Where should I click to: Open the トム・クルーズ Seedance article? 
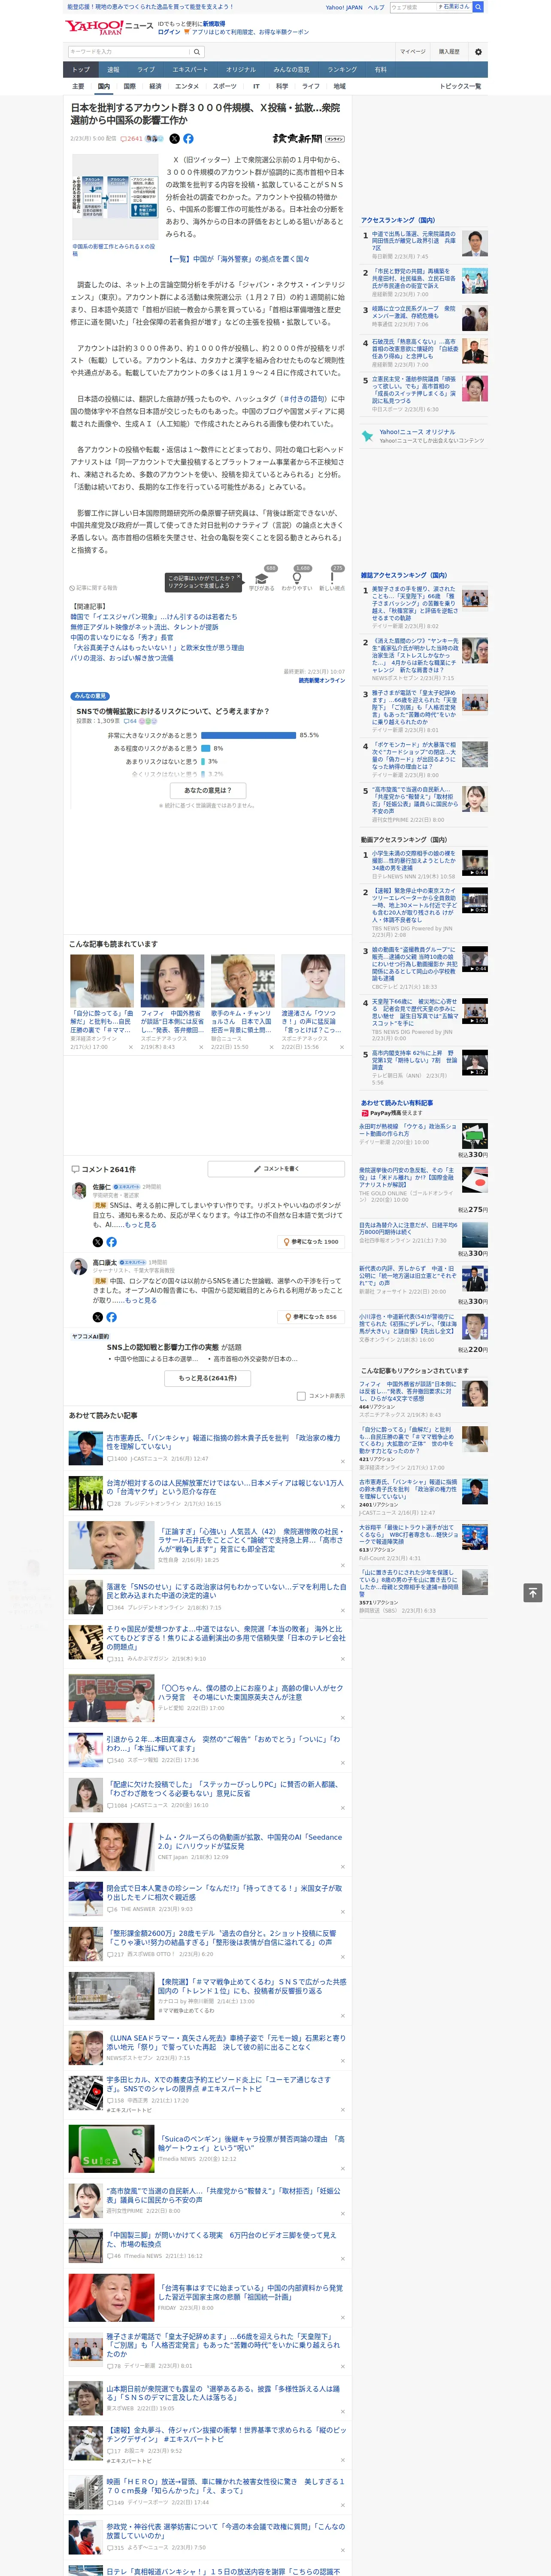[250, 1841]
